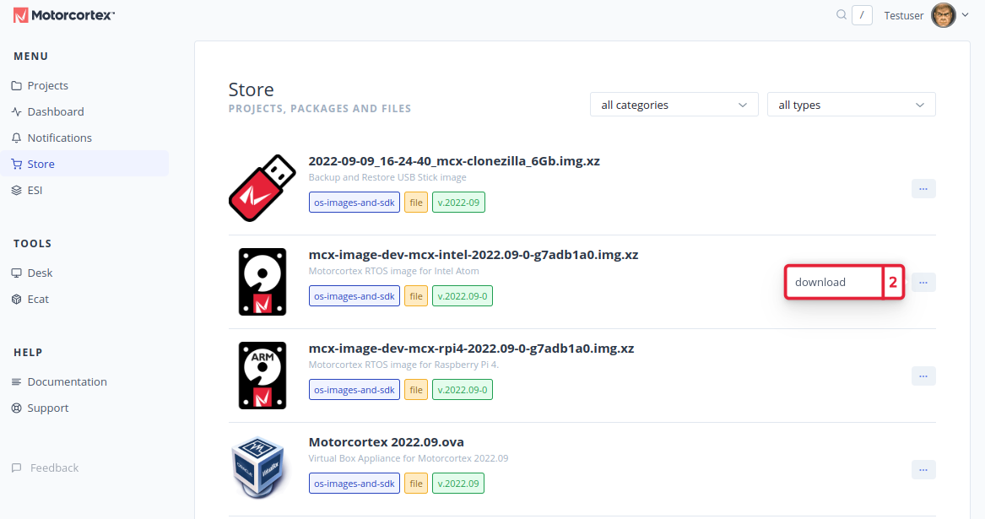Open the Testuser avatar menu
Image resolution: width=985 pixels, height=519 pixels.
click(943, 15)
